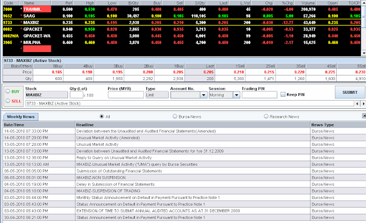Click 3Sell quantity 1,260
The height and width of the screenshot is (223, 366).
[x=299, y=78]
